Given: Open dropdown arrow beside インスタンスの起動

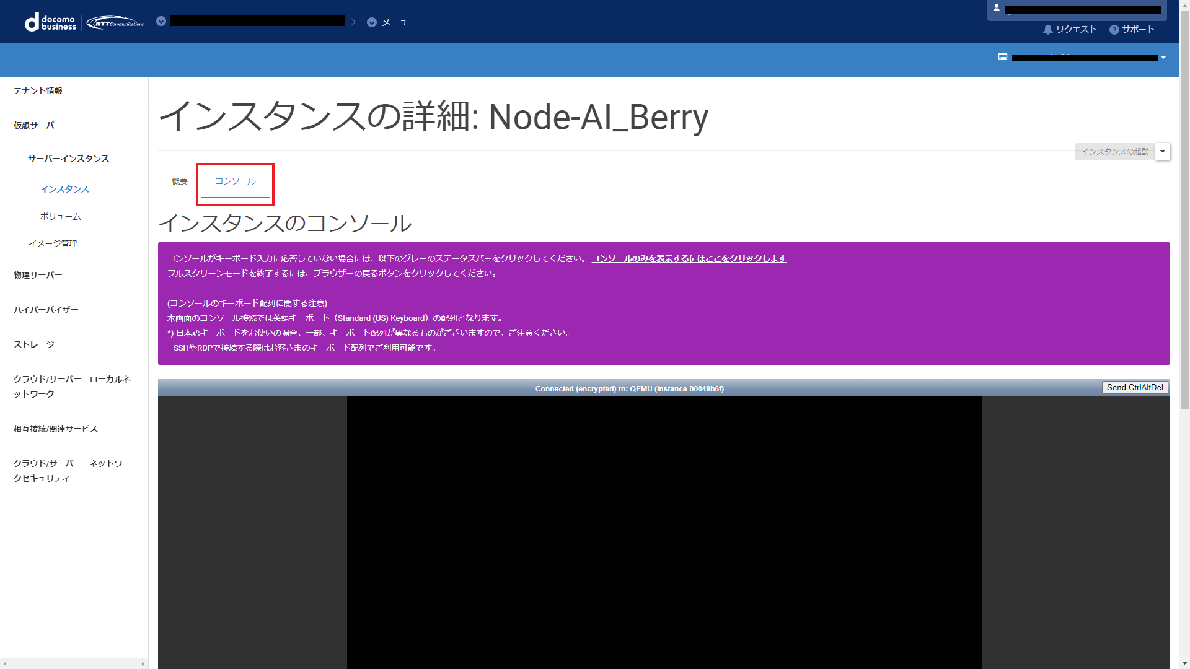Looking at the screenshot, I should point(1163,152).
